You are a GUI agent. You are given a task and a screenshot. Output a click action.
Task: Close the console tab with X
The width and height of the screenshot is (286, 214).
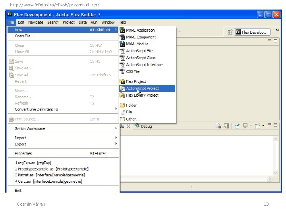coord(128,126)
